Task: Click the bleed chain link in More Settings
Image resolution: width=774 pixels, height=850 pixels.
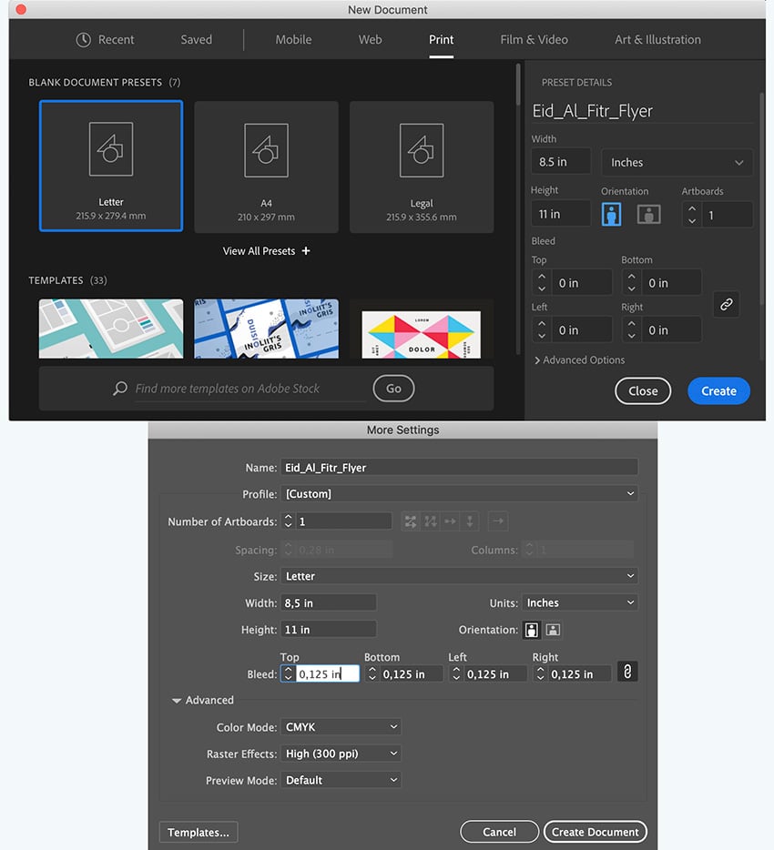Action: click(x=626, y=673)
